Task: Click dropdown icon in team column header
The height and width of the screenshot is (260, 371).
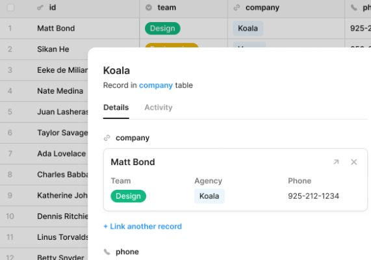Action: (x=149, y=8)
